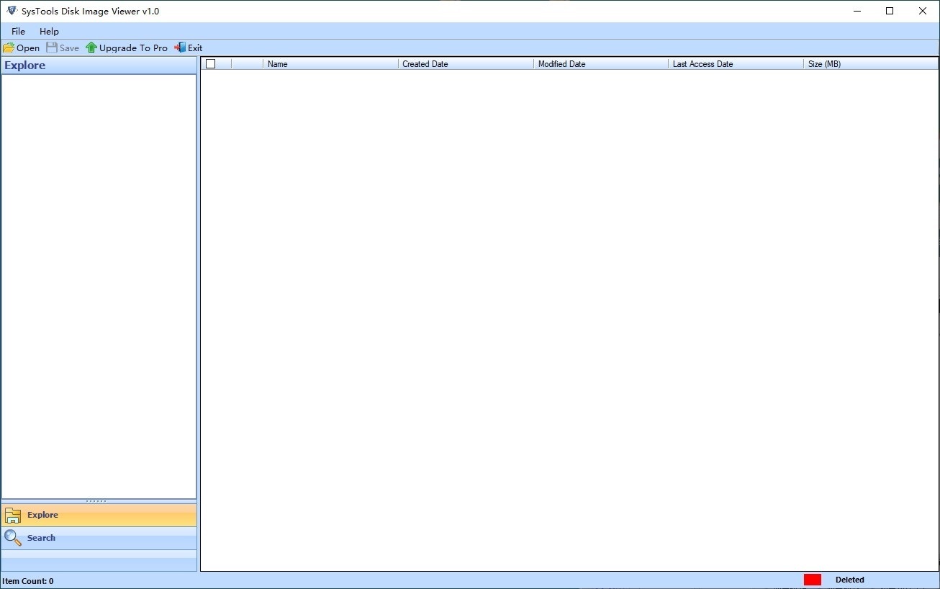Screen dimensions: 940x589
Task: Open the Help menu
Action: coord(49,32)
